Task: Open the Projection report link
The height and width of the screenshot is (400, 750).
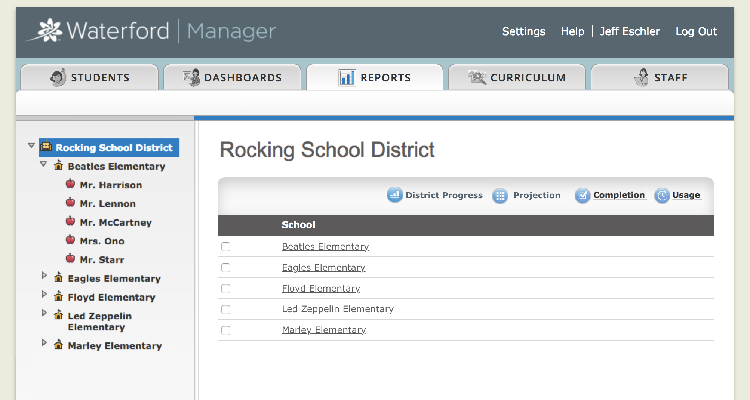Action: click(x=537, y=195)
